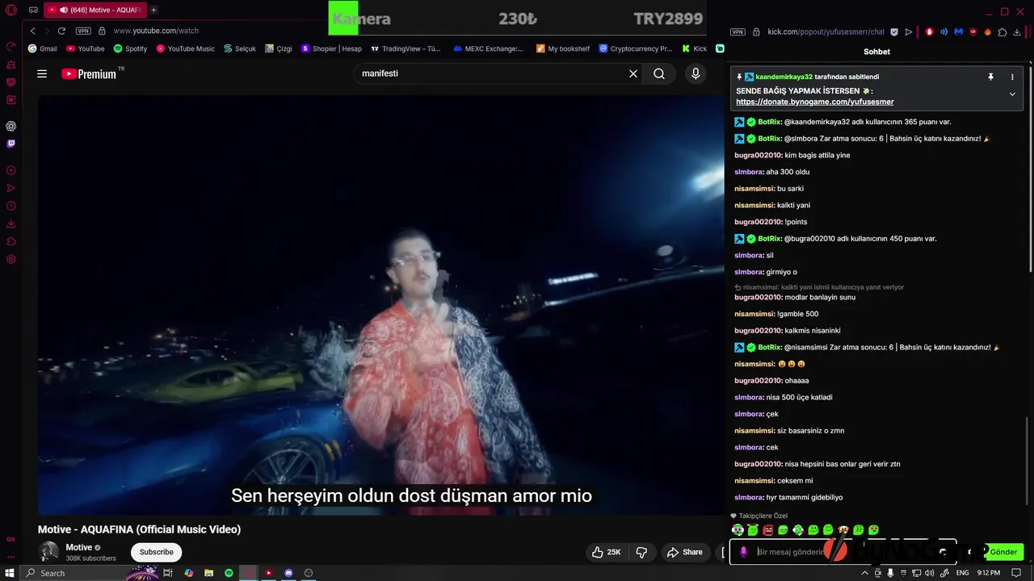Clear the YouTube search text

pyautogui.click(x=633, y=73)
